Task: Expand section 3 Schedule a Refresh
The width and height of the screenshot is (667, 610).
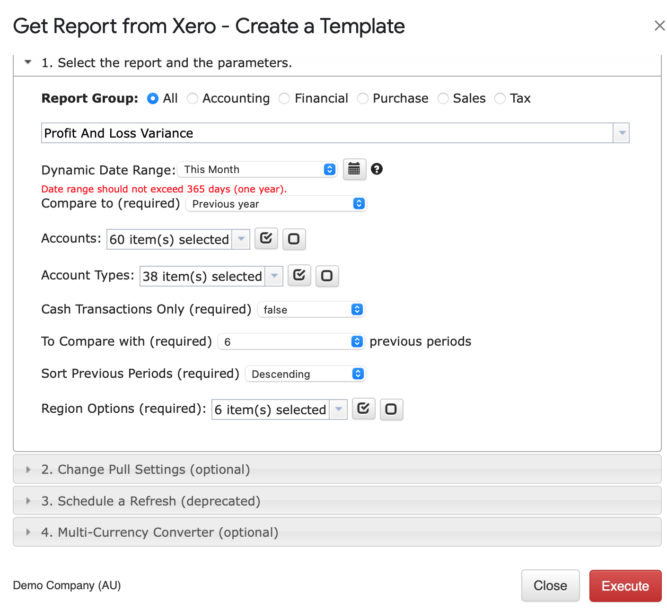Action: pos(337,501)
